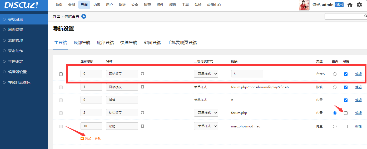Uncheck the 可用 checkbox for 网站首页
This screenshot has height=149, width=367.
click(x=346, y=74)
